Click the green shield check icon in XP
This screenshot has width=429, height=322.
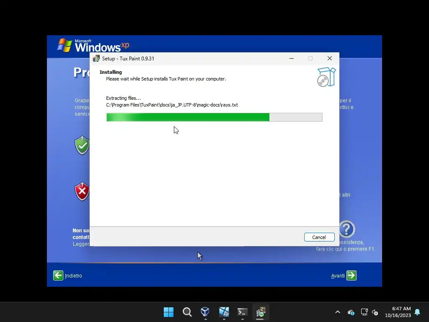[x=82, y=145]
